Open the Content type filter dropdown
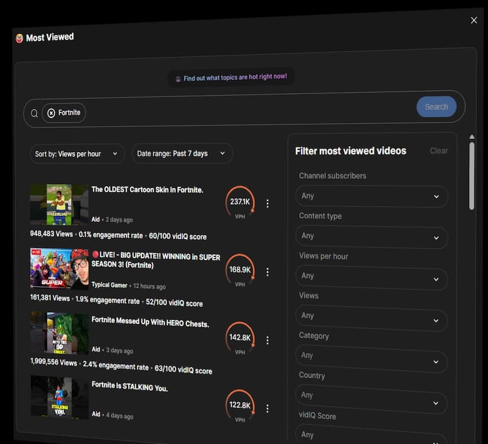This screenshot has width=488, height=444. [371, 237]
